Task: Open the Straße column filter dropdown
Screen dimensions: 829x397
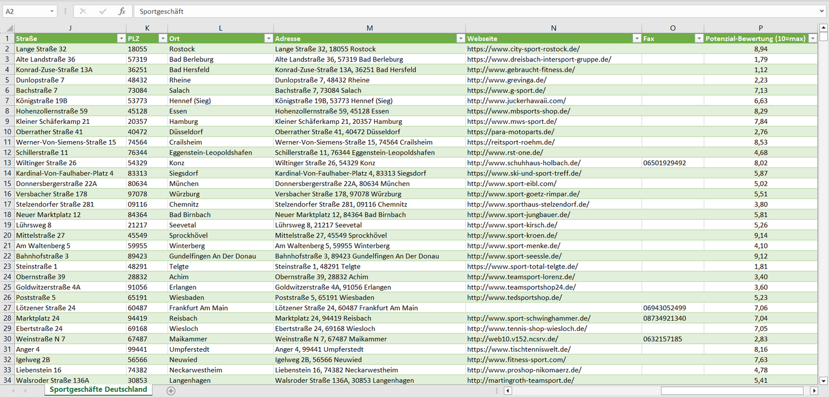Action: click(120, 38)
